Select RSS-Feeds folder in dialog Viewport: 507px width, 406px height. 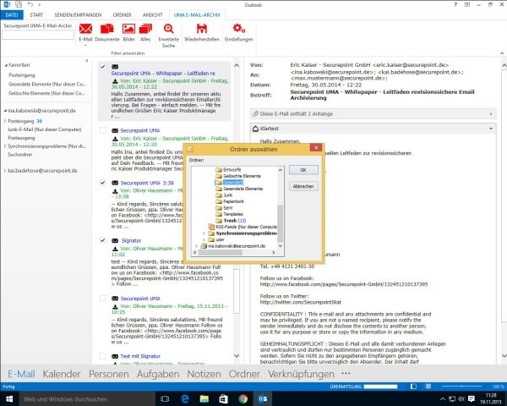pyautogui.click(x=243, y=227)
